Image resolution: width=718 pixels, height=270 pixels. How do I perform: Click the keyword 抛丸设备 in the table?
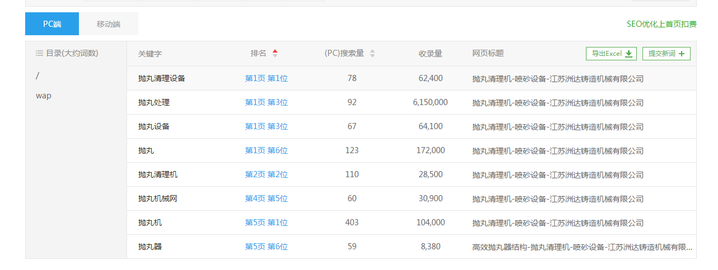[154, 127]
